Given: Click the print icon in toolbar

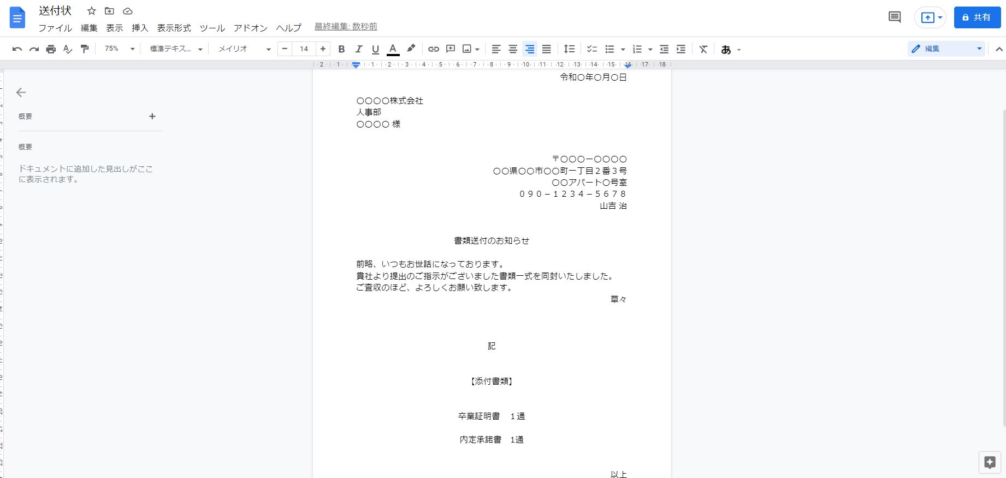Looking at the screenshot, I should 51,49.
